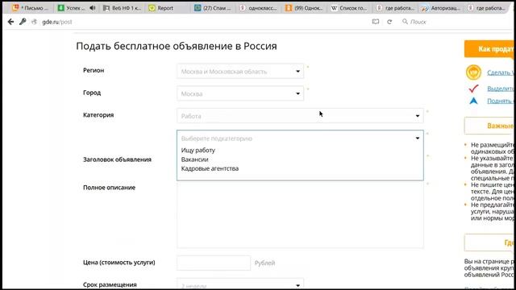Open the Сделать VIP link
Image resolution: width=516 pixels, height=290 pixels.
pyautogui.click(x=500, y=72)
